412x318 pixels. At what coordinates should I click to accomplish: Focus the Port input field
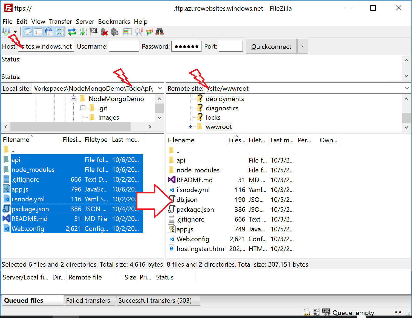(x=231, y=46)
